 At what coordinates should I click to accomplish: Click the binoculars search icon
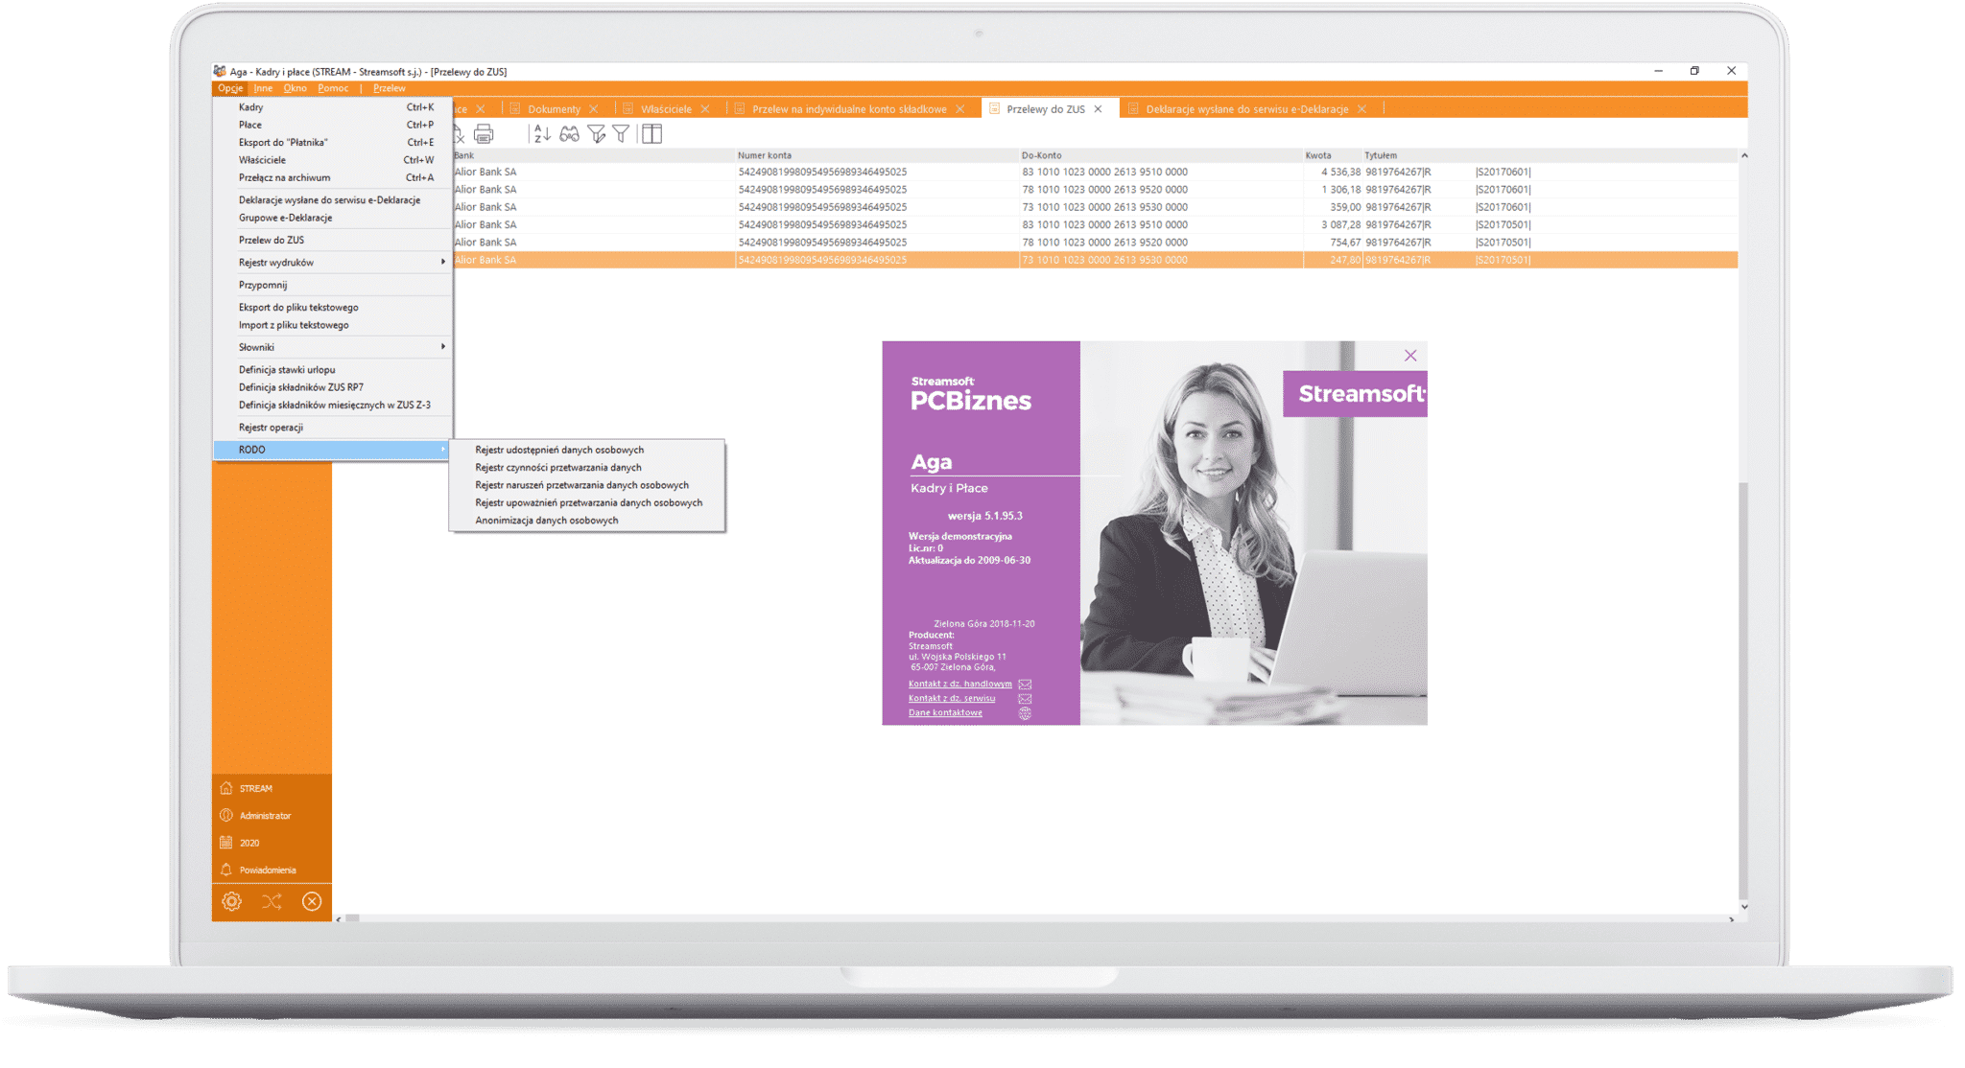click(569, 134)
